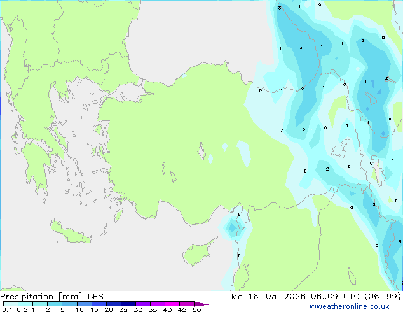Click the '10' legend scale label
The image size is (403, 312).
pyautogui.click(x=79, y=309)
